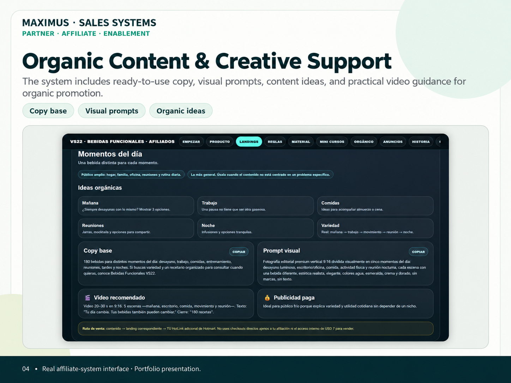The height and width of the screenshot is (383, 511).
Task: Switch to the MINI CURSOS tab
Action: click(x=332, y=142)
